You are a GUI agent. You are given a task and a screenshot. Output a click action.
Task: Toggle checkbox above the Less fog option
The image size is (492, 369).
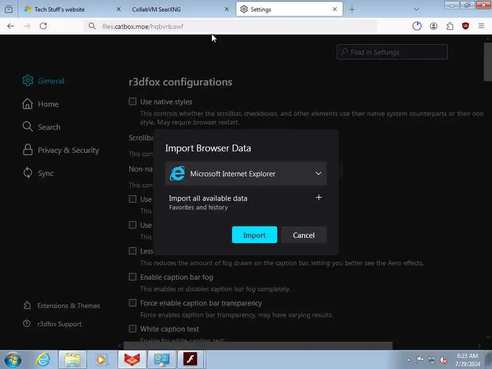[x=133, y=225]
